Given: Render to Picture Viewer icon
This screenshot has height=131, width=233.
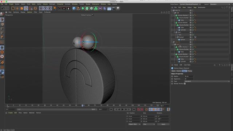Looking at the screenshot, I should (x=64, y=8).
